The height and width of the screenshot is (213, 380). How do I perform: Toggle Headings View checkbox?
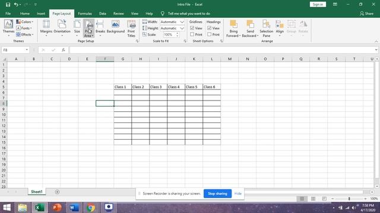210,28
